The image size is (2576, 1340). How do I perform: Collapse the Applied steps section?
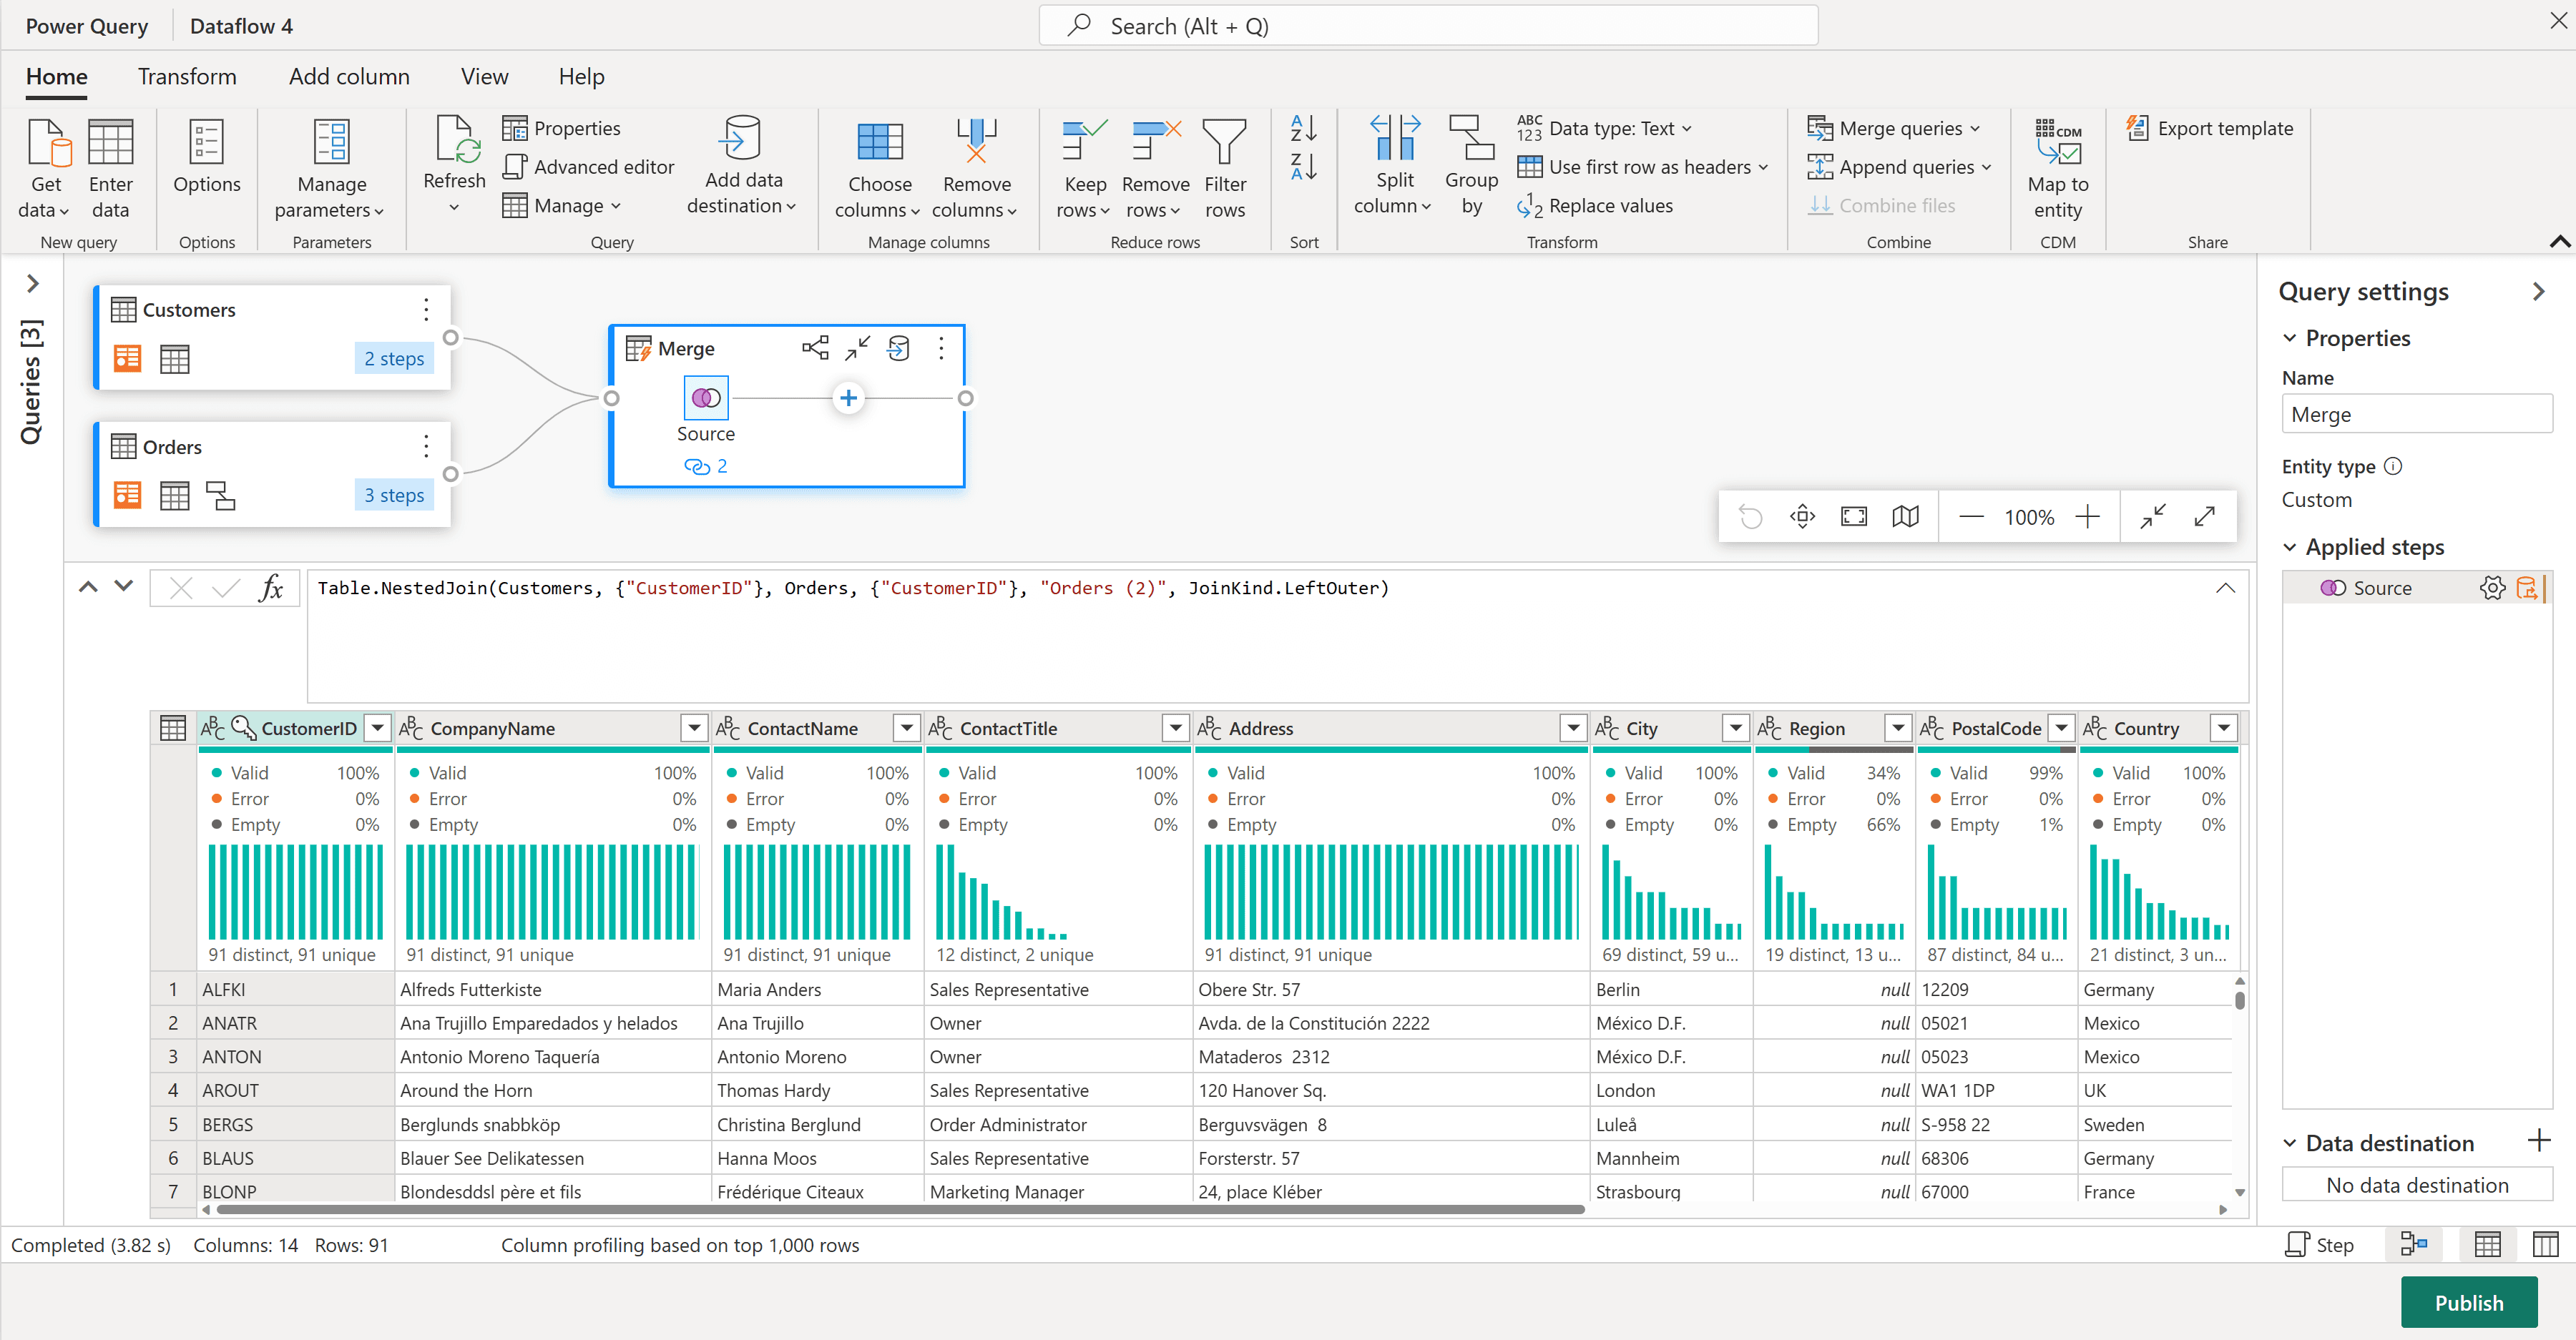[2290, 546]
